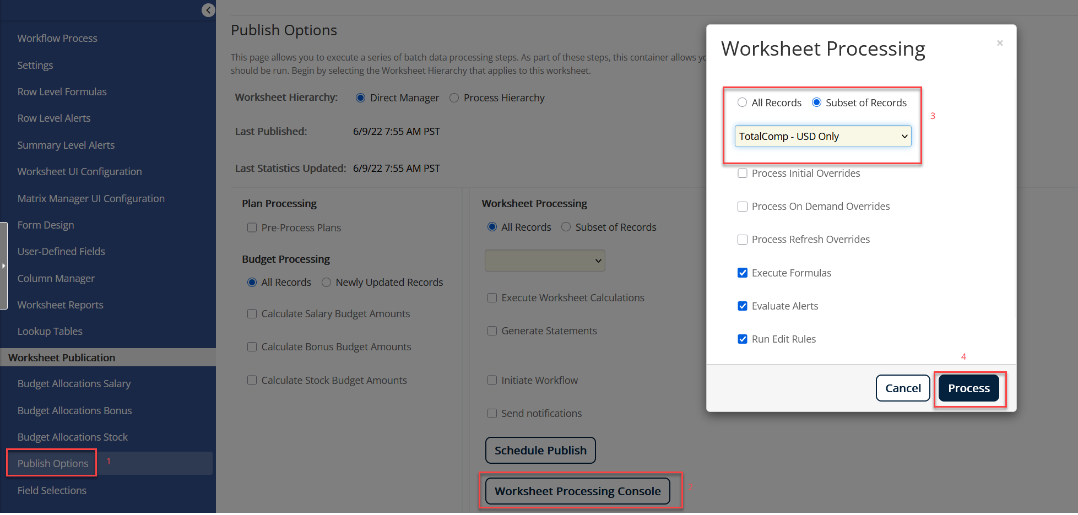This screenshot has height=515, width=1078.
Task: Go to Row Level Alerts
Action: 54,118
